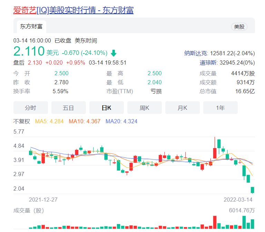The image size is (265, 232).
Task: Select the 月K chart tab
Action: (182, 108)
